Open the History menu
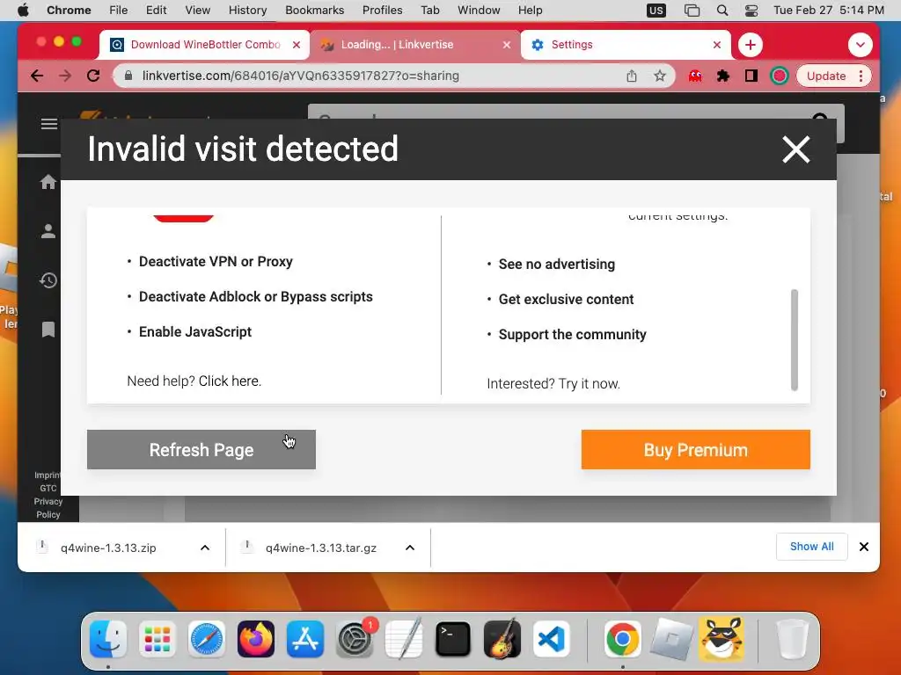Image resolution: width=901 pixels, height=675 pixels. pos(247,11)
